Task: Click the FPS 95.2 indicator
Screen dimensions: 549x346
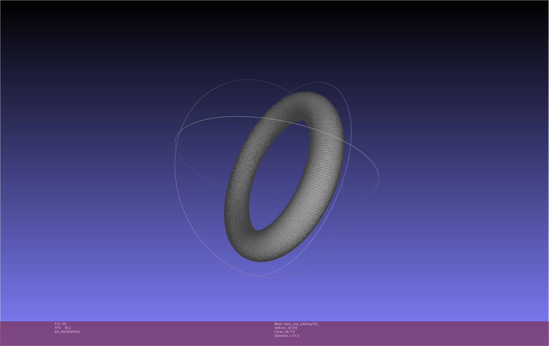Action: pyautogui.click(x=63, y=328)
